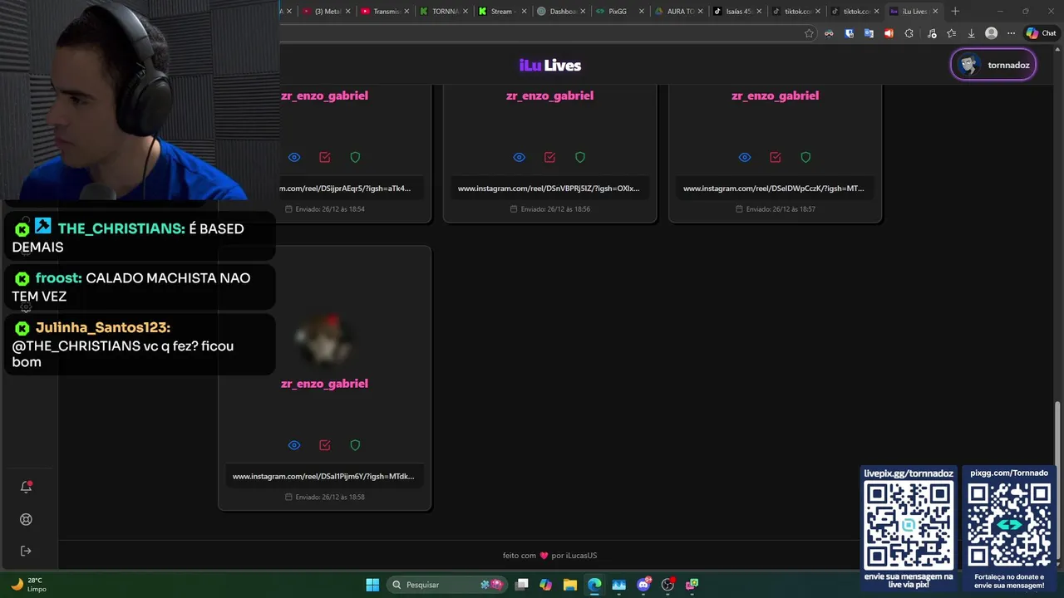Add this page to favorites with the star icon
Screen dimensions: 1064x598
[x=809, y=33]
